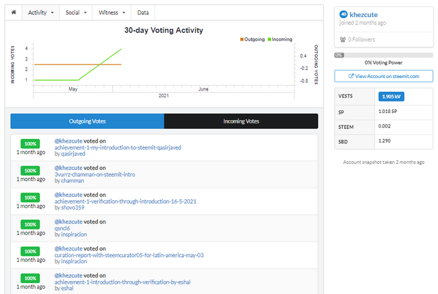Screen dimensions: 438x294
Task: Open author link shovo359
Action: click(73, 208)
